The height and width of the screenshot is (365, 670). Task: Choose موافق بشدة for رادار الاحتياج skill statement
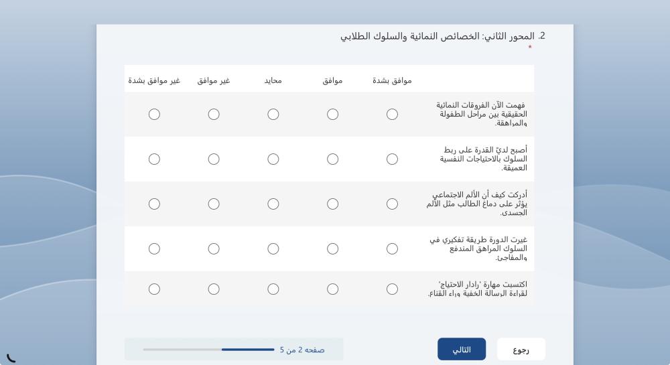(x=392, y=289)
